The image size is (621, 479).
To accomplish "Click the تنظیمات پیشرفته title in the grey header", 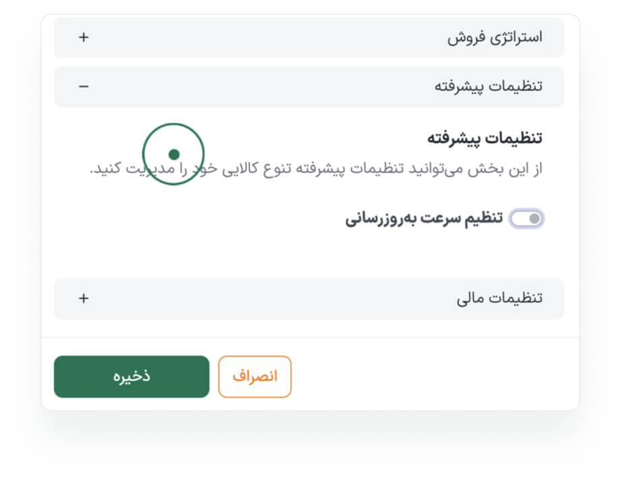I will click(x=489, y=86).
